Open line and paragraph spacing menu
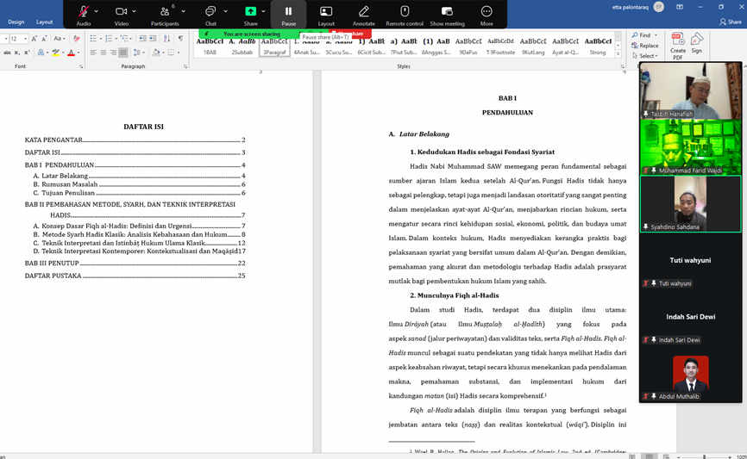 (x=139, y=53)
